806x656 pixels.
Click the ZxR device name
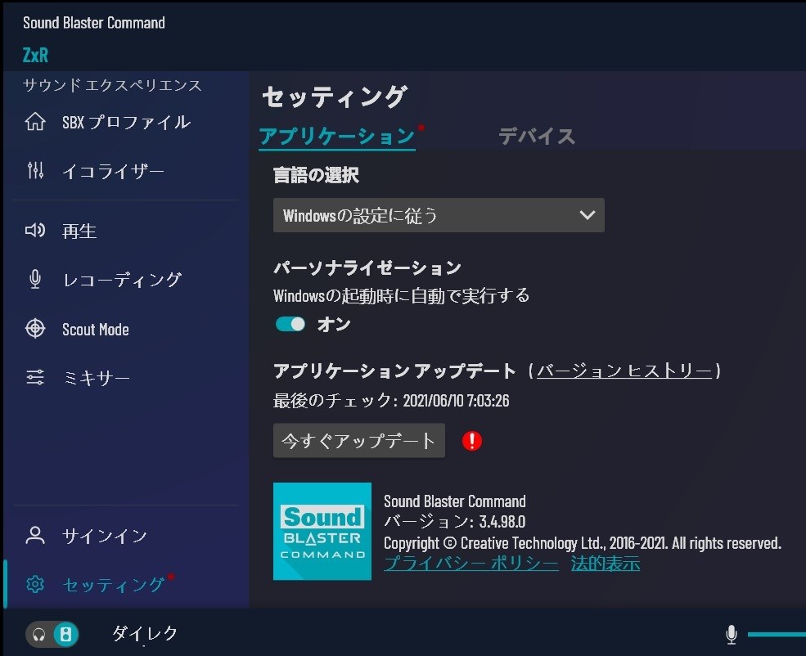35,55
